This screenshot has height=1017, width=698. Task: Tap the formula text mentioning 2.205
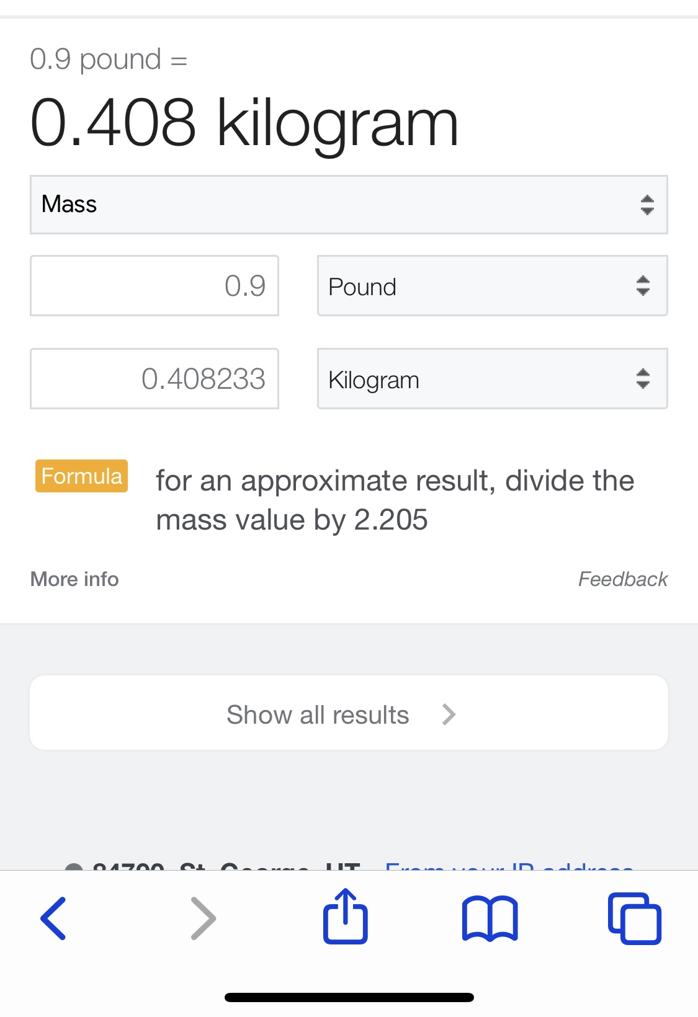pos(395,500)
